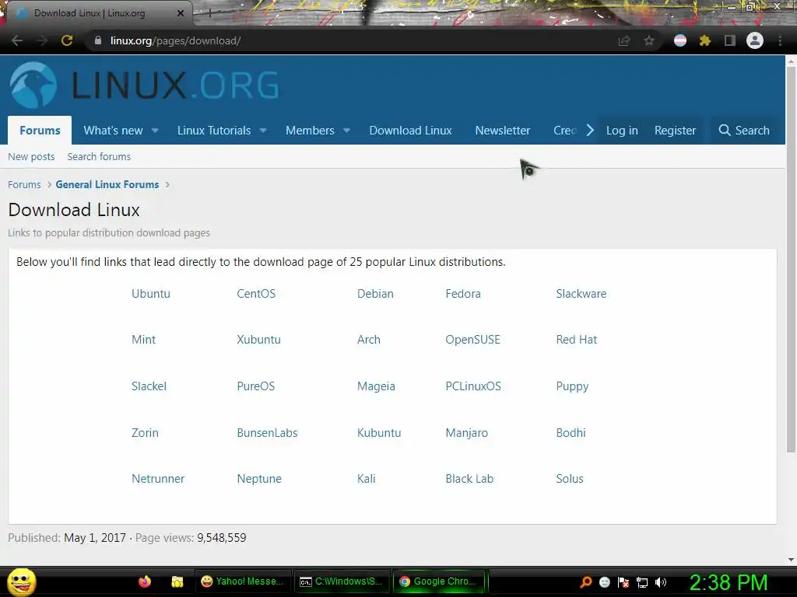Open the browser side panel icon
The image size is (797, 597).
[730, 40]
